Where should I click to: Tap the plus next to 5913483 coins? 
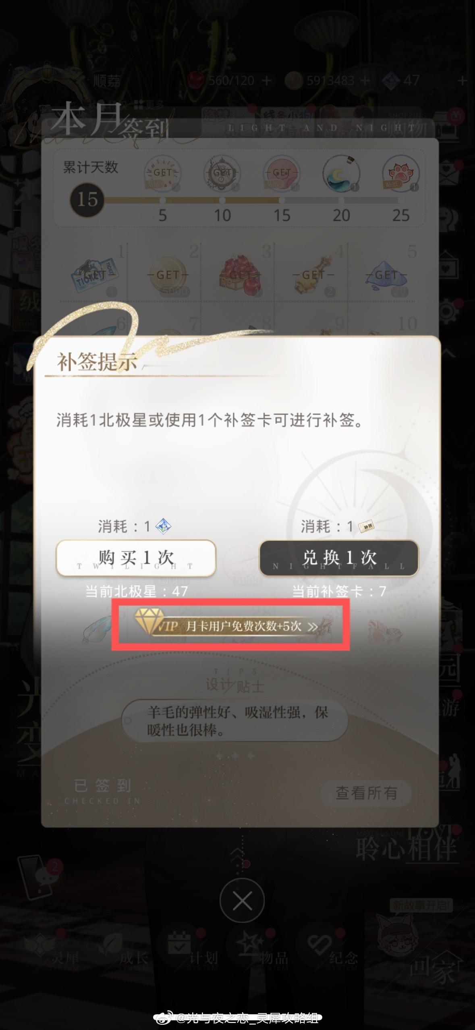pyautogui.click(x=365, y=81)
